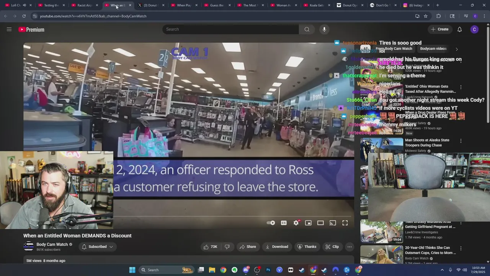Like the video with 73K likes
The width and height of the screenshot is (490, 276).
(211, 247)
